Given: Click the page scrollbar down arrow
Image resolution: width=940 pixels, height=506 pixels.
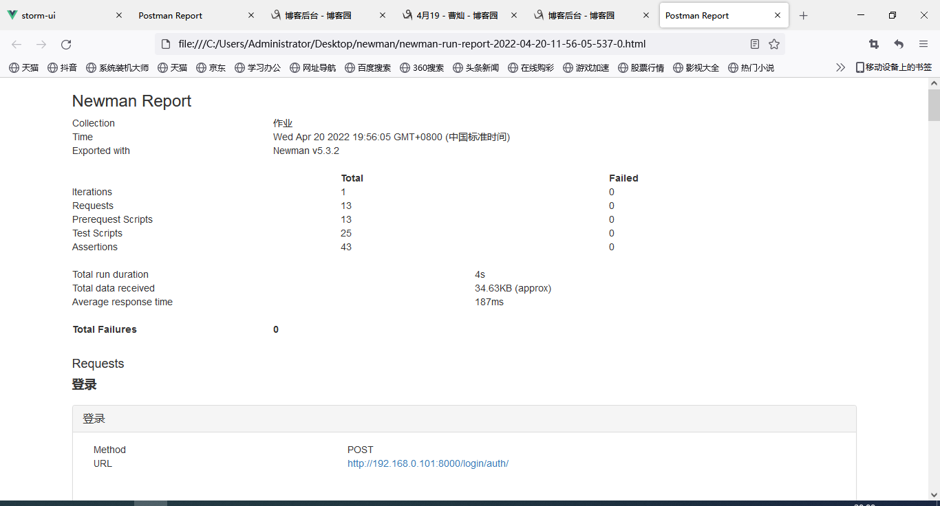Looking at the screenshot, I should [x=934, y=494].
